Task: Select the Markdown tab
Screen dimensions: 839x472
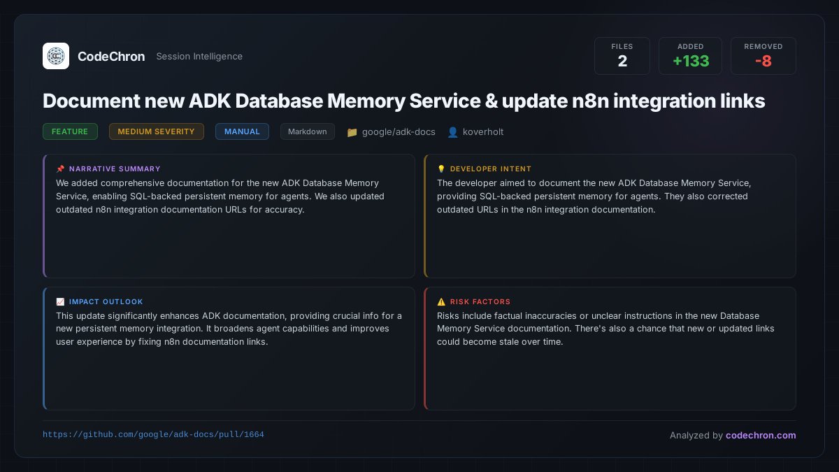Action: [x=308, y=131]
